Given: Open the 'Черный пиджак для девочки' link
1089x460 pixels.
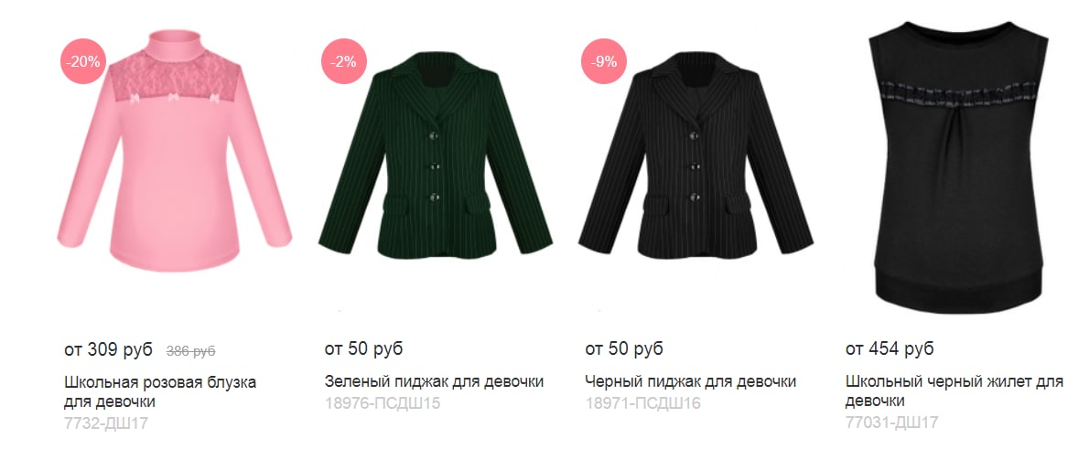Looking at the screenshot, I should [690, 381].
